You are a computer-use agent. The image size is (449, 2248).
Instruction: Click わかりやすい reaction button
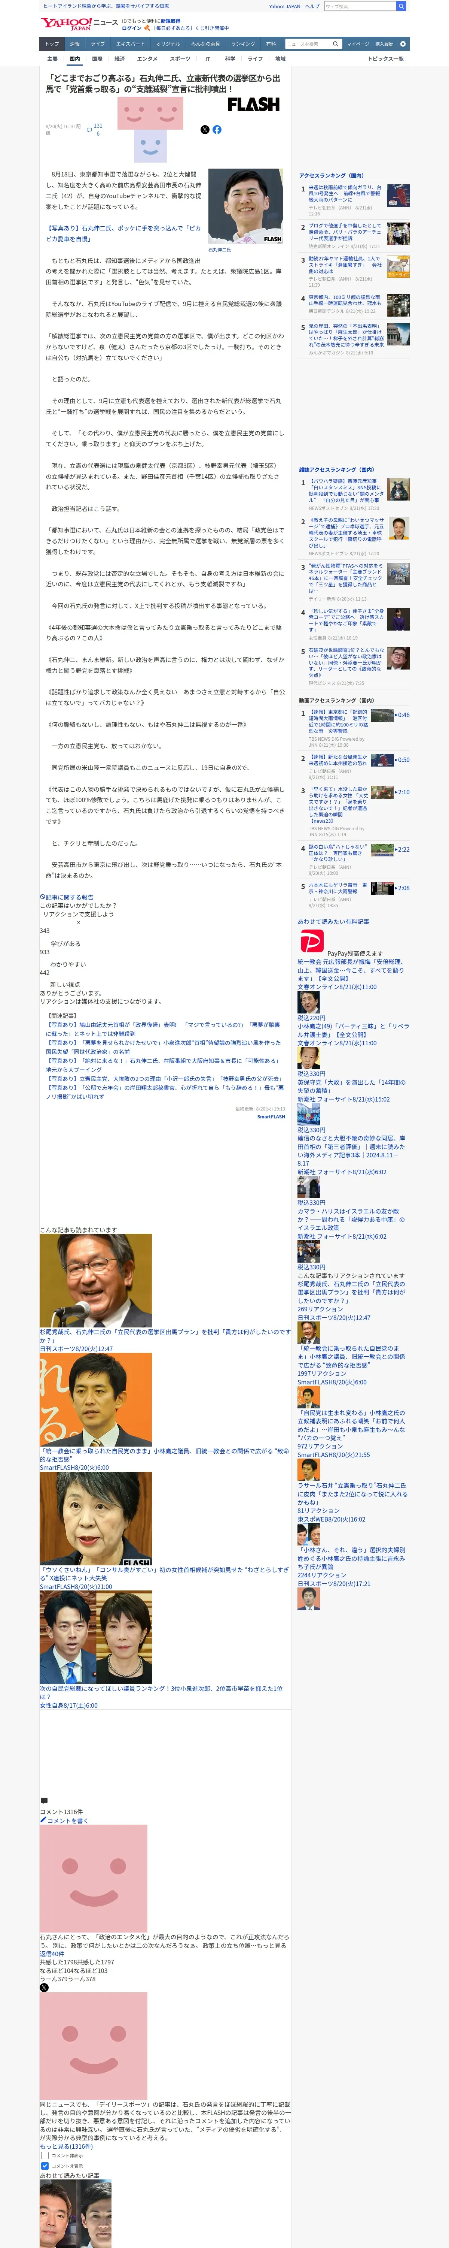click(68, 964)
